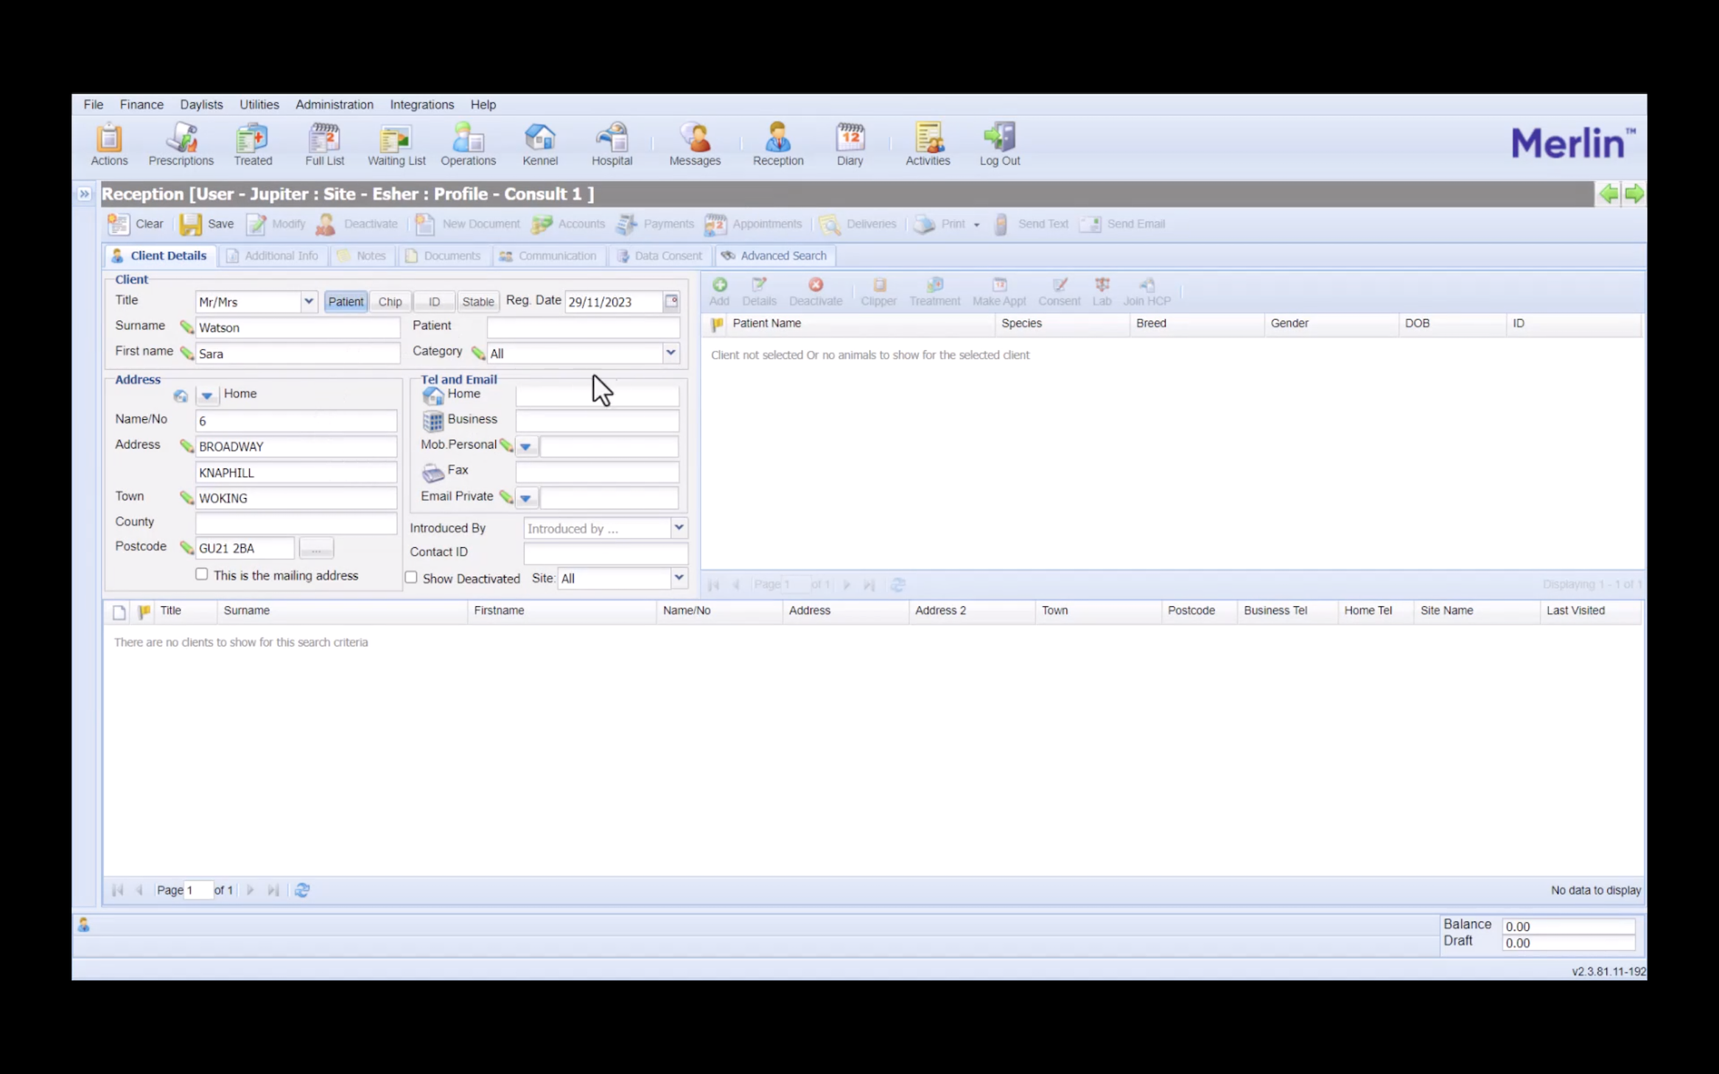Click into the County input field
1719x1074 pixels.
[x=296, y=522]
